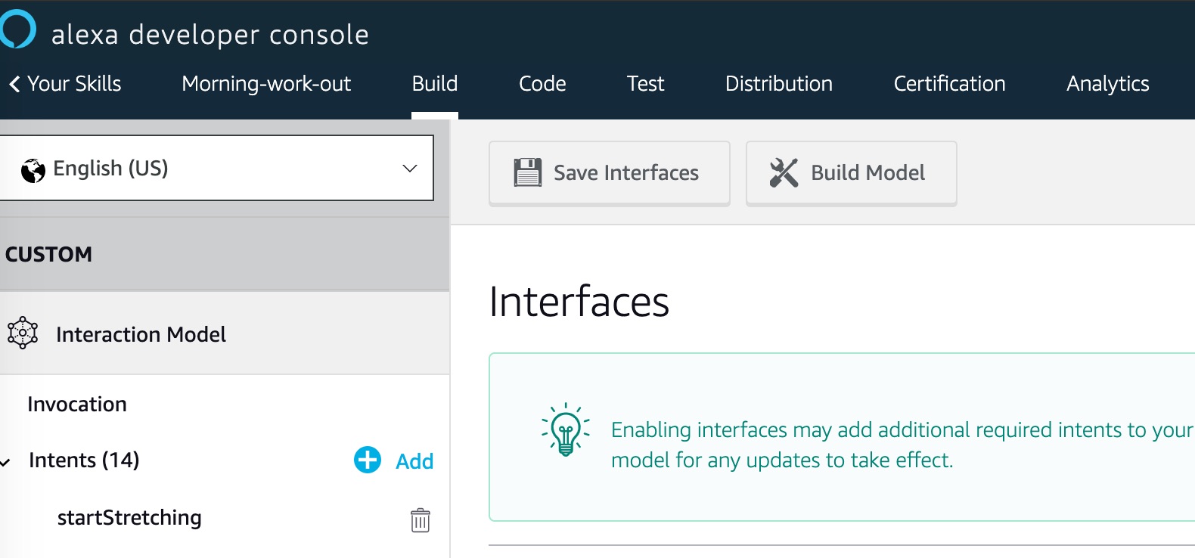
Task: Click the floppy disk save icon
Action: (527, 172)
